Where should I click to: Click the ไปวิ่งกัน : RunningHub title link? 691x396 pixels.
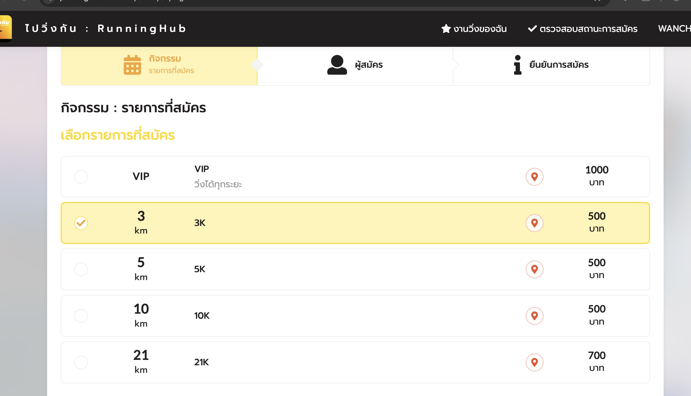106,29
